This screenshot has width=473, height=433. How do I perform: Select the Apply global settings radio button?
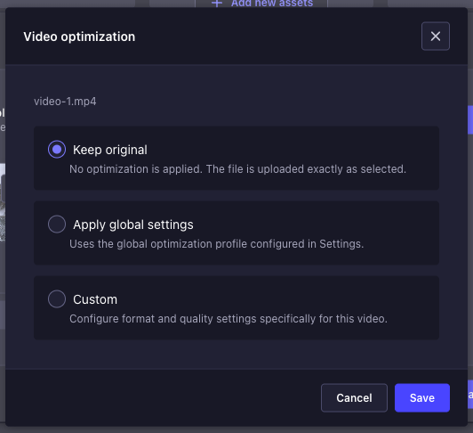[x=57, y=224]
